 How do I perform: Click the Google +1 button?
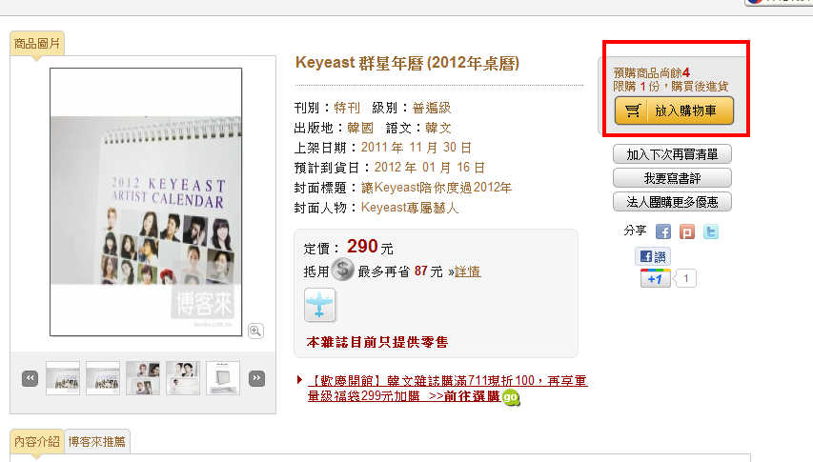coord(656,279)
